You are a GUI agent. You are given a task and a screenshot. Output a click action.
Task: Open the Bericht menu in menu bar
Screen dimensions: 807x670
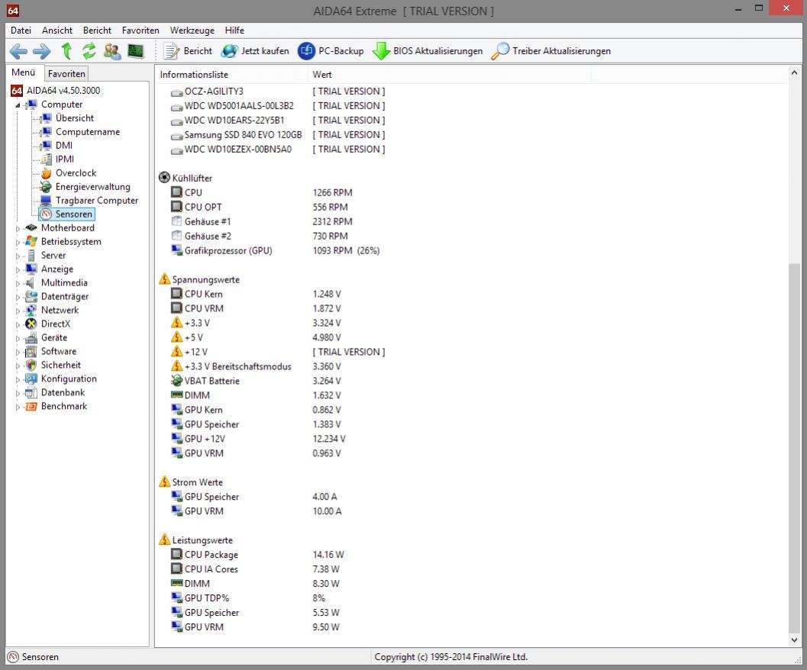pos(97,31)
